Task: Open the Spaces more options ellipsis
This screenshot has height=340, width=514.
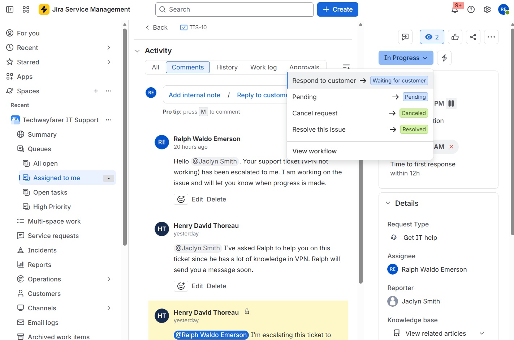Action: click(108, 91)
